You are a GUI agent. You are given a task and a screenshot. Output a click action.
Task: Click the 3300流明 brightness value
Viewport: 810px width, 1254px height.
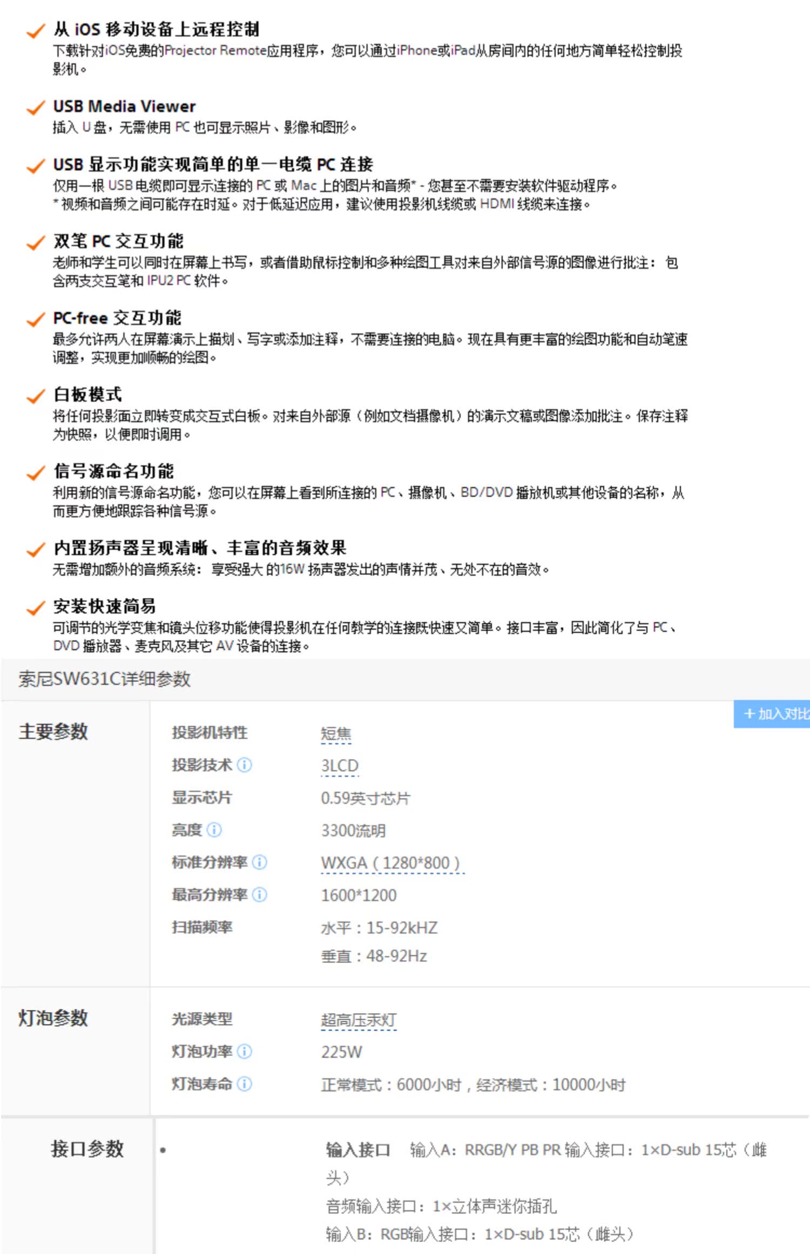(353, 831)
